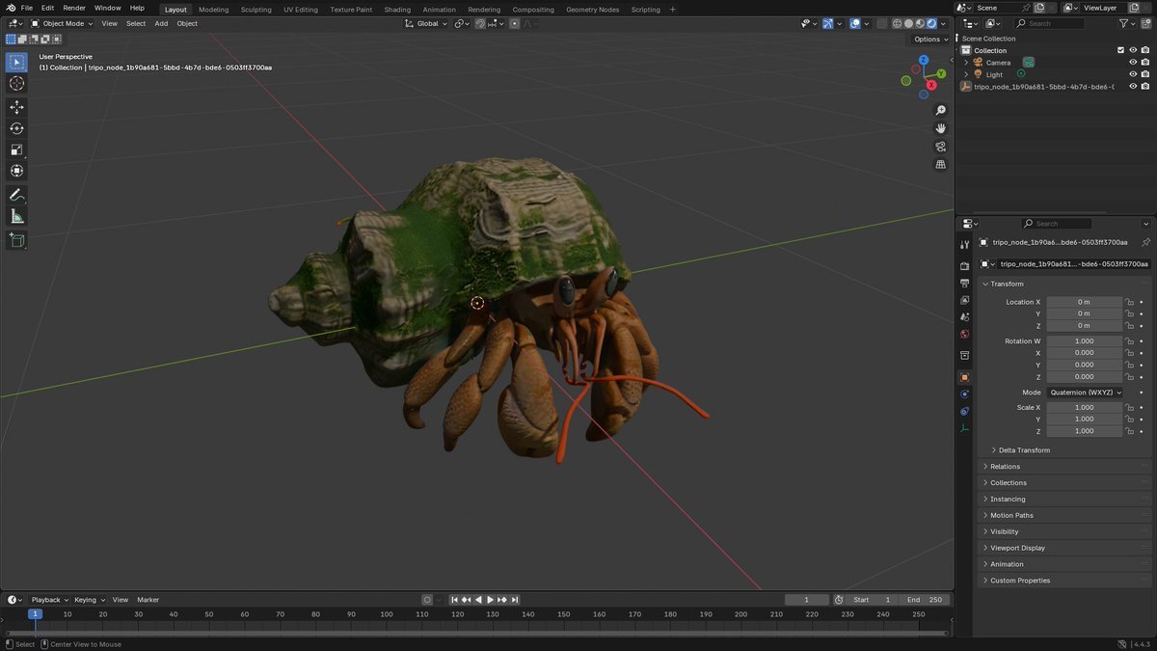The width and height of the screenshot is (1157, 651).
Task: Open the Object Data properties tab
Action: click(964, 428)
